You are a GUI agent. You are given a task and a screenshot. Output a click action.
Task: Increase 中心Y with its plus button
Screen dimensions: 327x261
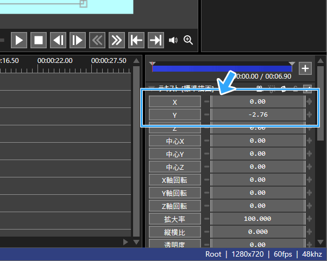point(309,154)
